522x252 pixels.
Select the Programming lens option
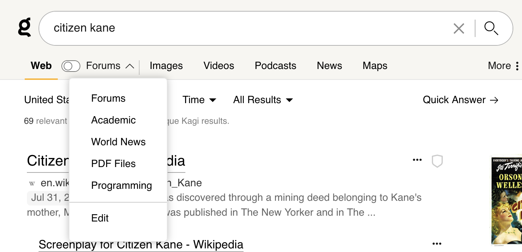[x=121, y=186]
